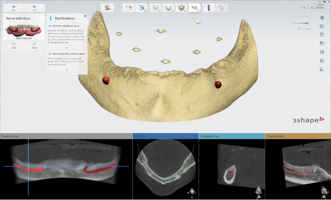Open the patient photo workflow step
Screen dimensions: 331x200
(x=108, y=8)
